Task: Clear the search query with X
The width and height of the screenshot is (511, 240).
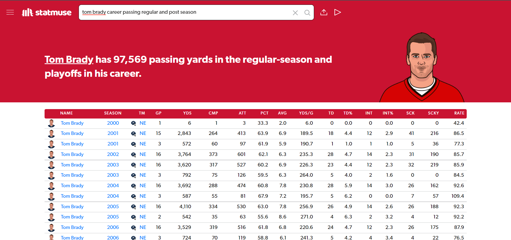Action: (x=295, y=13)
